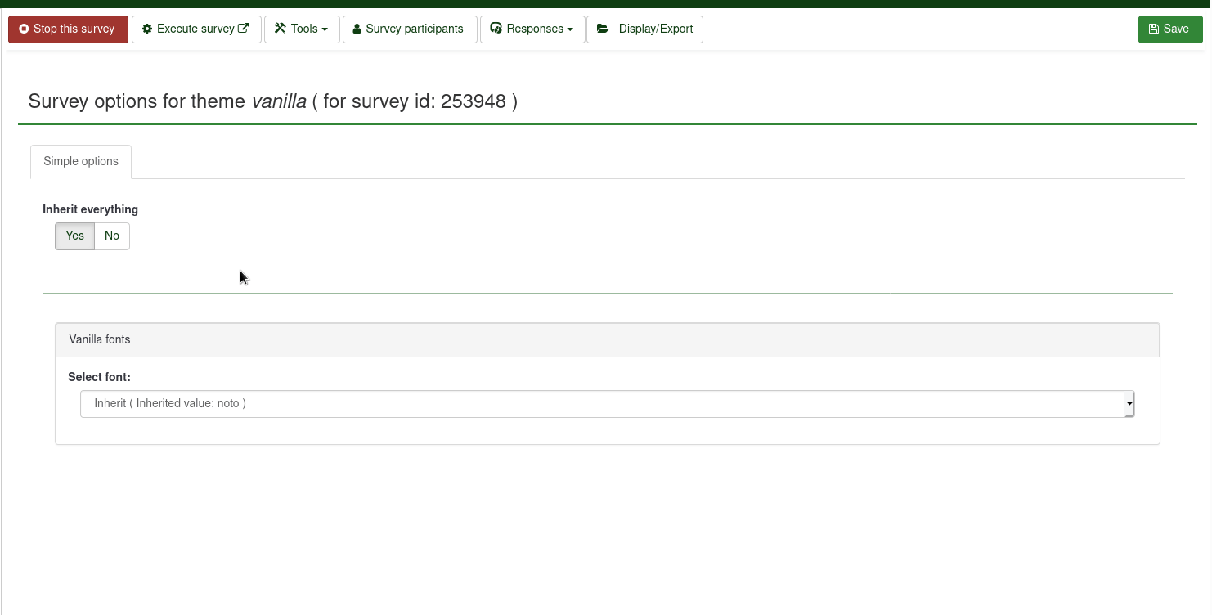Save the theme options

1170,29
